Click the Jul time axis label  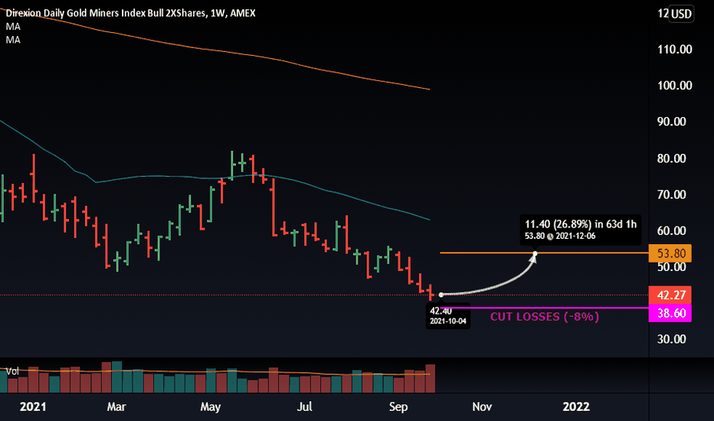tap(304, 406)
